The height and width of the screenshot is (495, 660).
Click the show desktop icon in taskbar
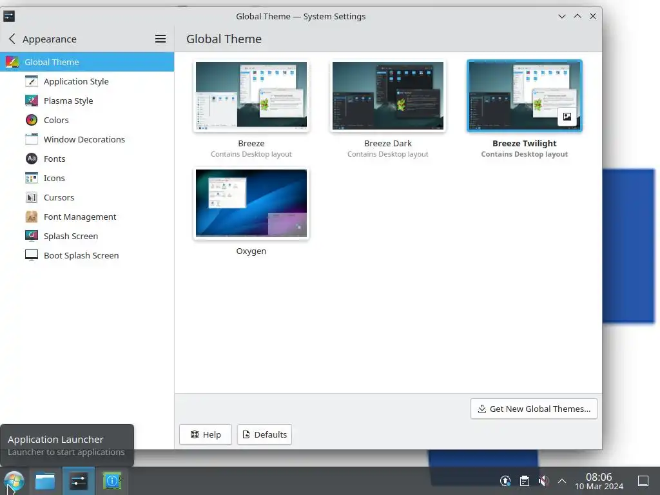(x=643, y=481)
